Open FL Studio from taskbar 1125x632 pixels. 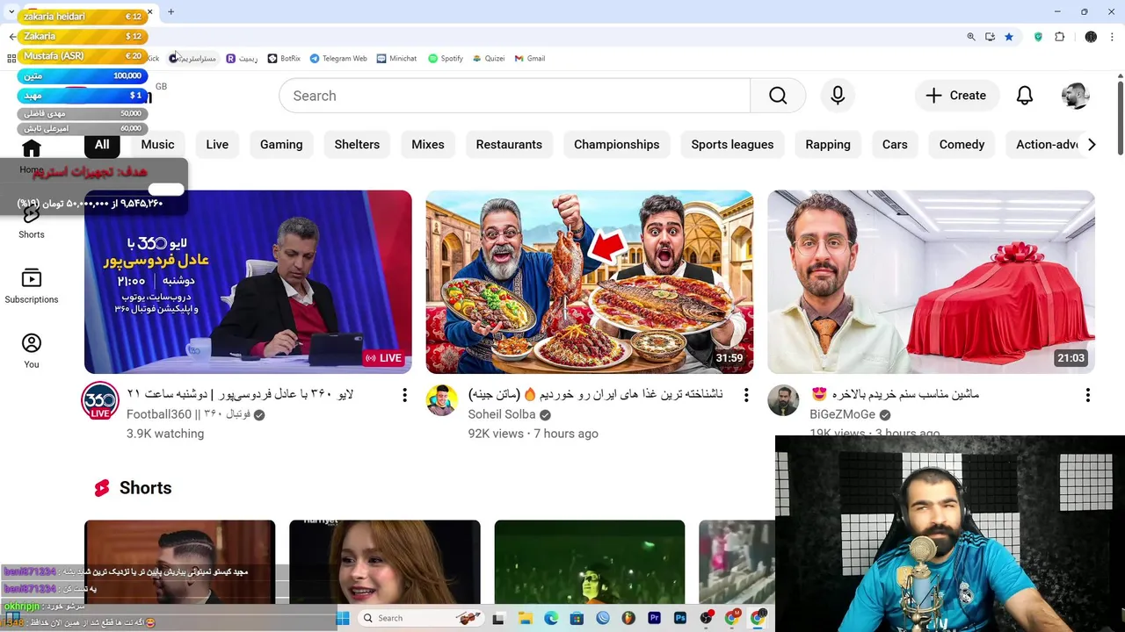[x=628, y=618]
